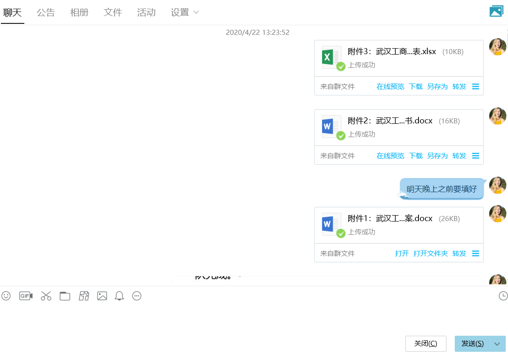The width and height of the screenshot is (508, 355).
Task: Open the send picture icon
Action: [102, 296]
